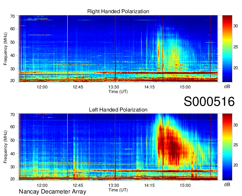Click the 20 value beside lower color bar
The width and height of the screenshot is (242, 196).
(x=236, y=165)
